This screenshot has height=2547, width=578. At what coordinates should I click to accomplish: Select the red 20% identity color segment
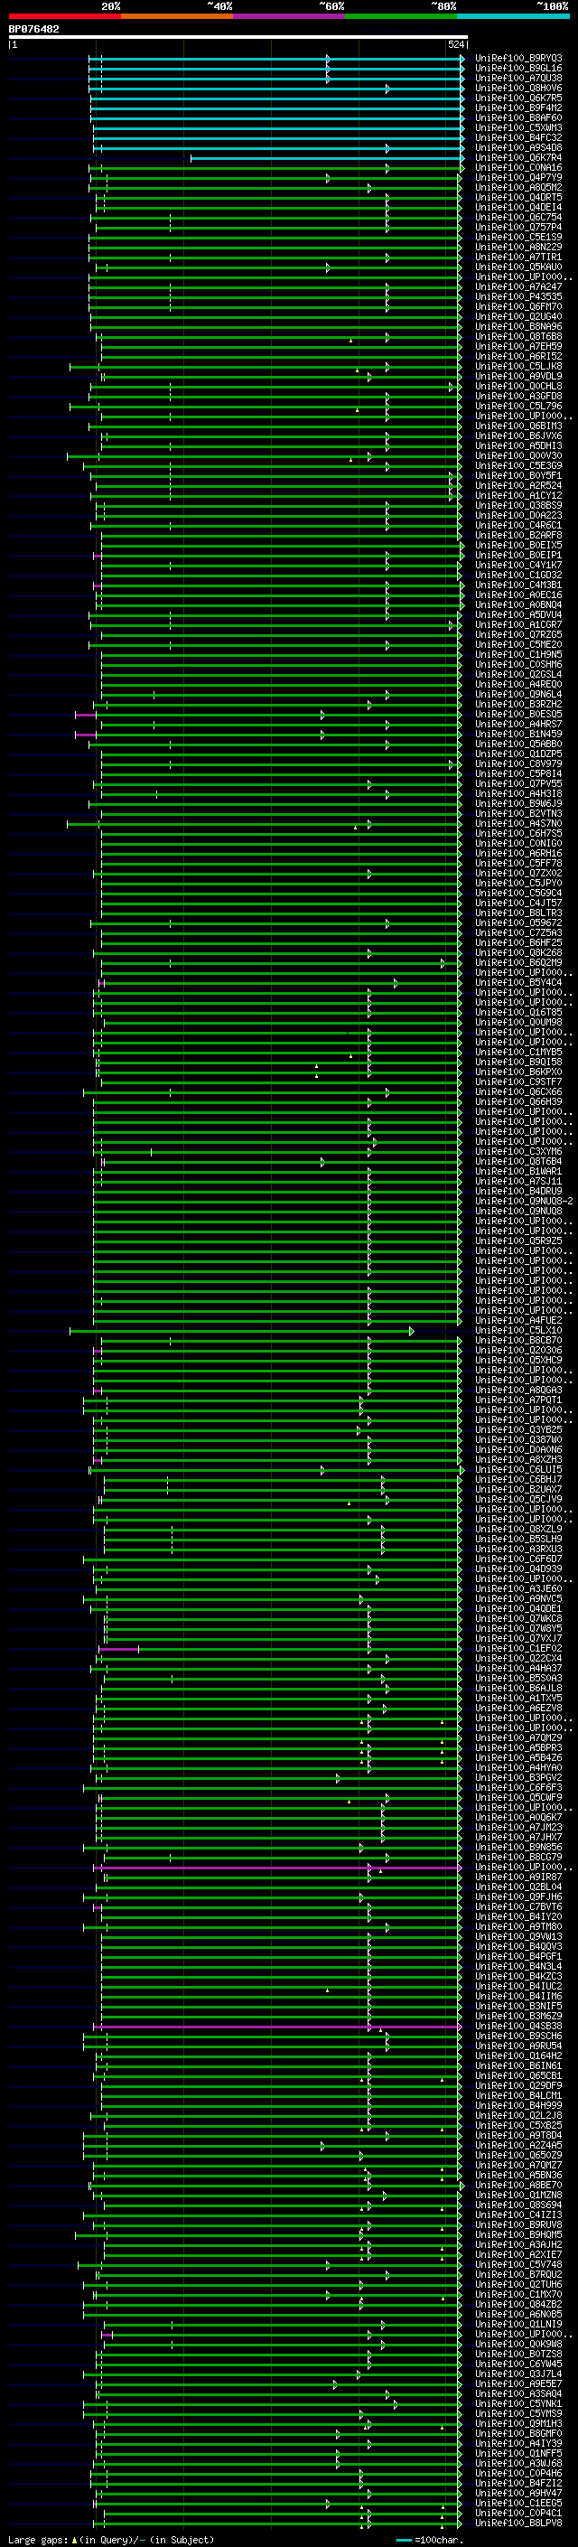coord(64,16)
